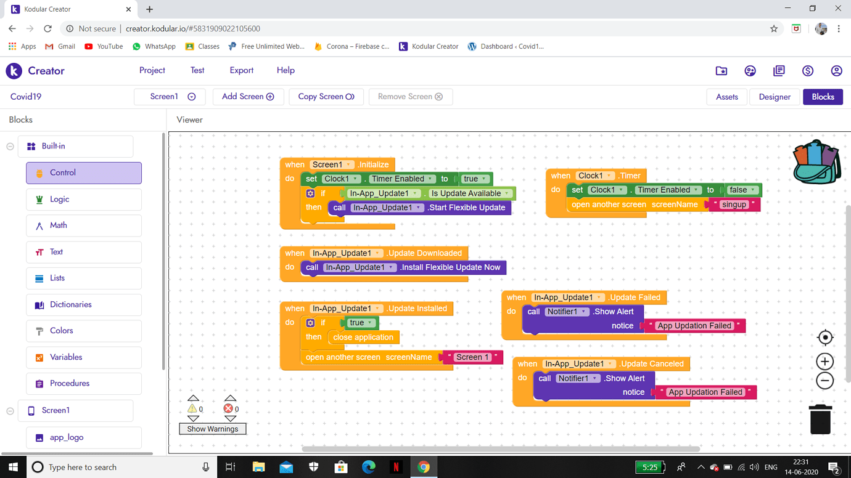Viewport: 851px width, 478px height.
Task: Click the if block gear mutator in Screen1.Initialize
Action: coord(310,193)
